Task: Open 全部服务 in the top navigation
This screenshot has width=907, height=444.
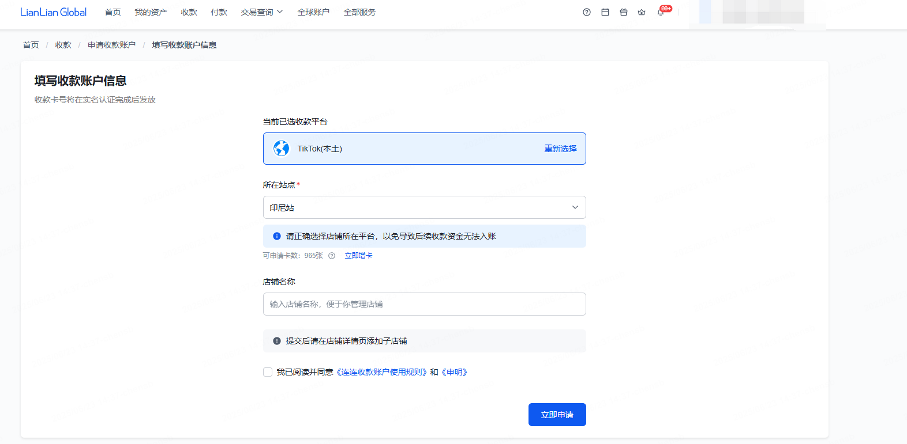Action: 359,12
